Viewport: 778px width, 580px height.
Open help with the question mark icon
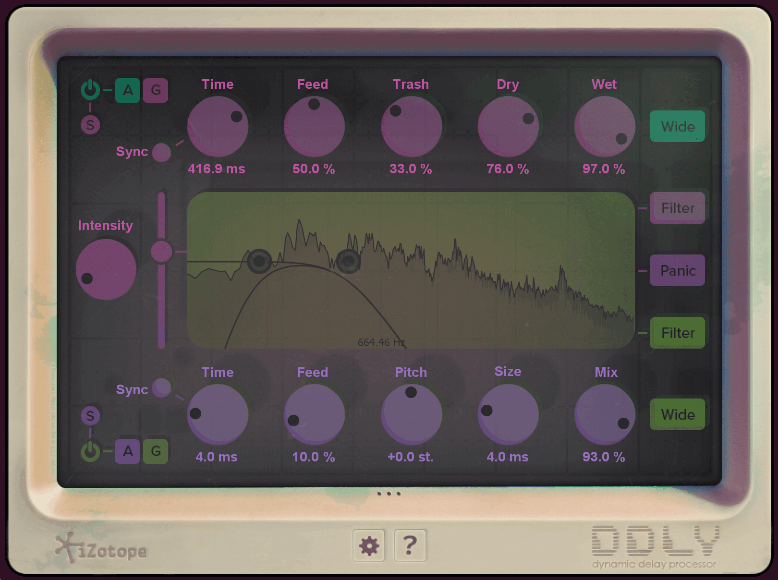click(x=410, y=545)
